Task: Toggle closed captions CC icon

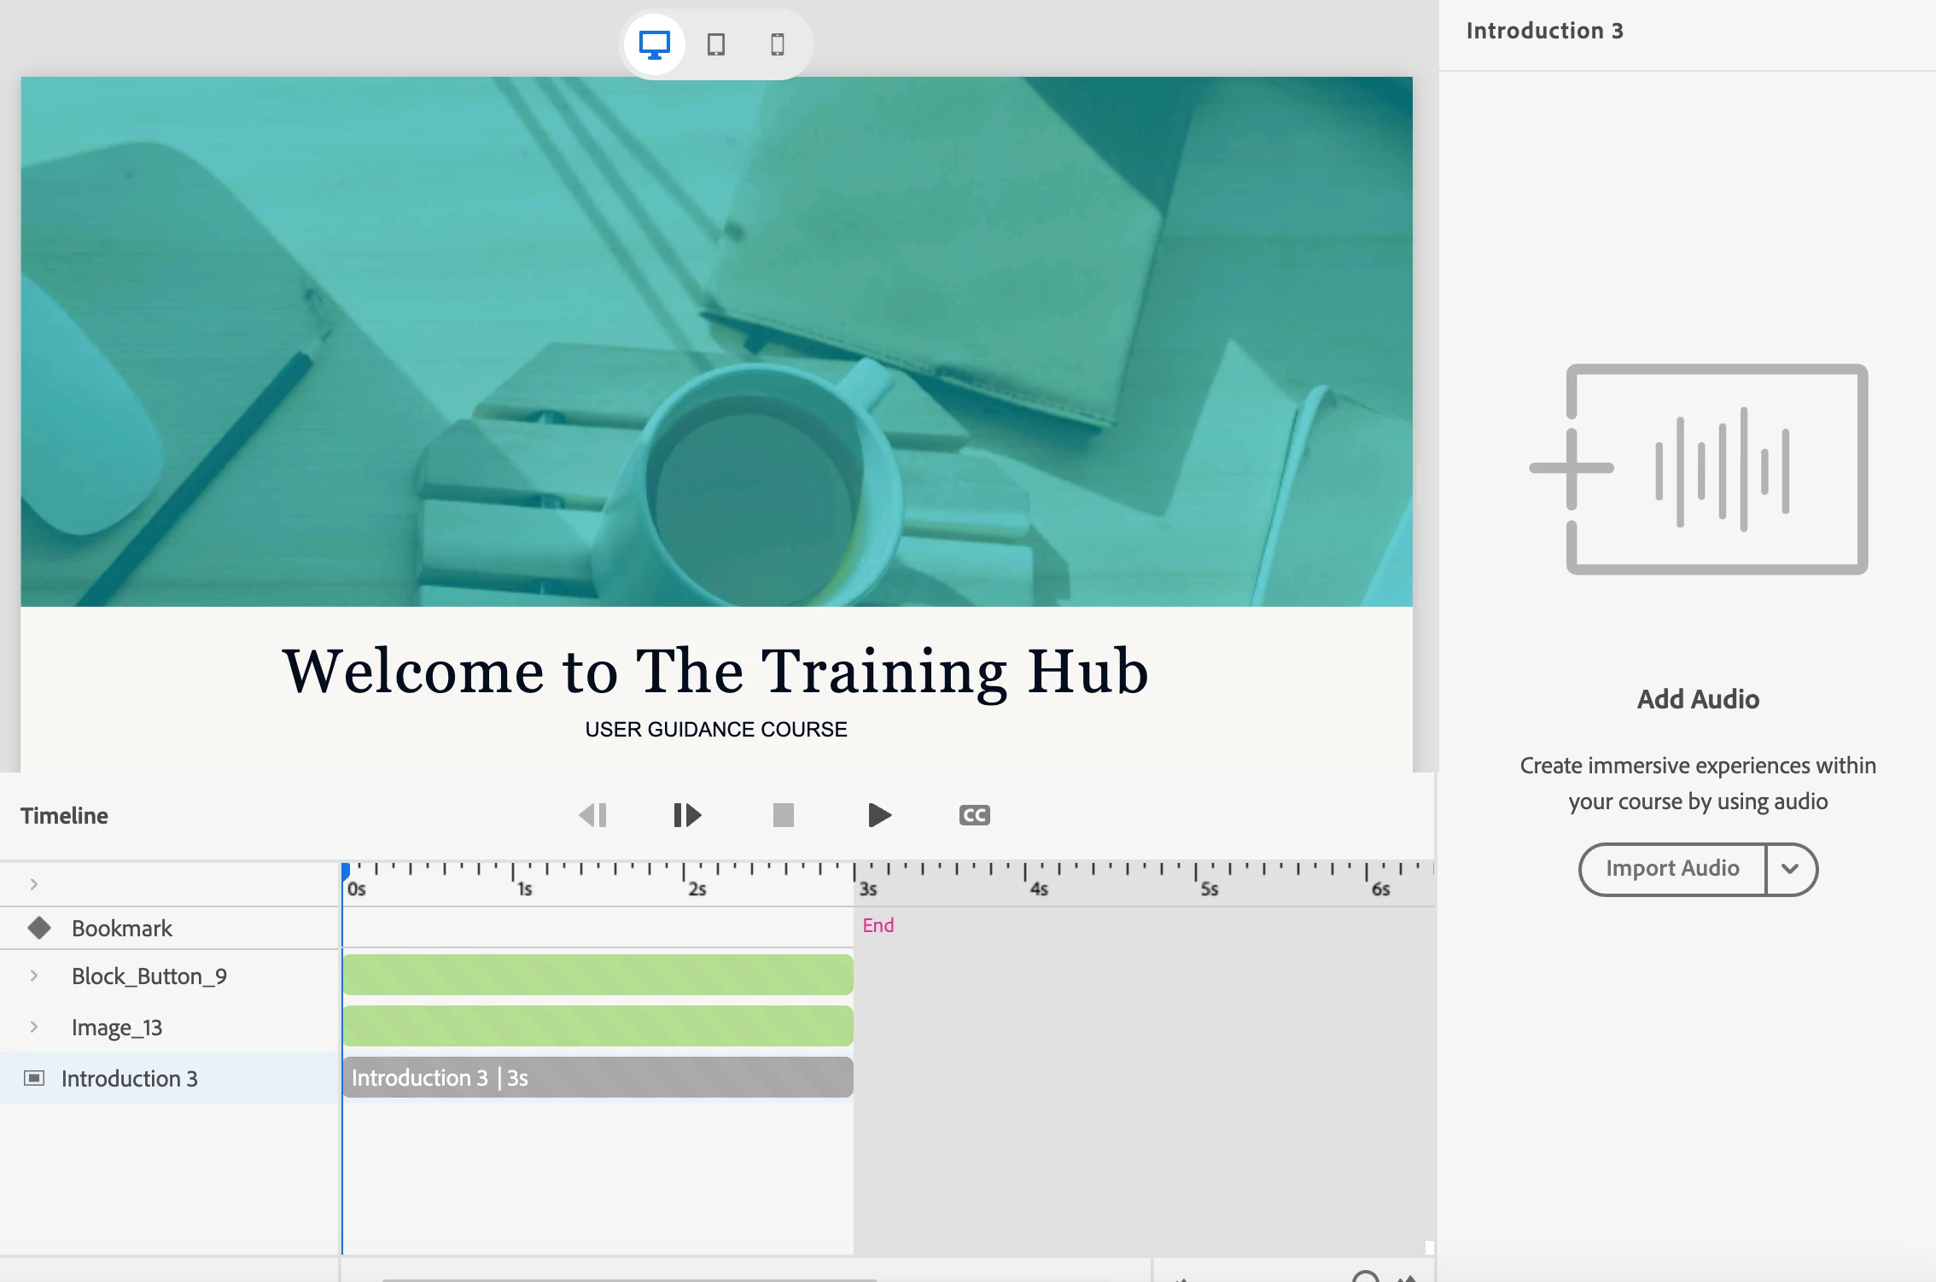Action: pos(974,815)
